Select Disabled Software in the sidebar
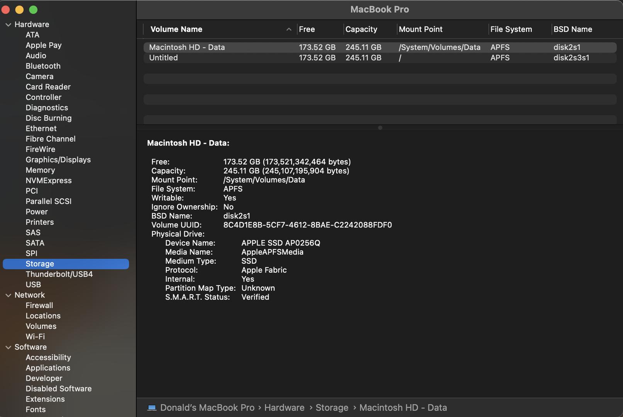Viewport: 623px width, 417px height. click(x=59, y=389)
